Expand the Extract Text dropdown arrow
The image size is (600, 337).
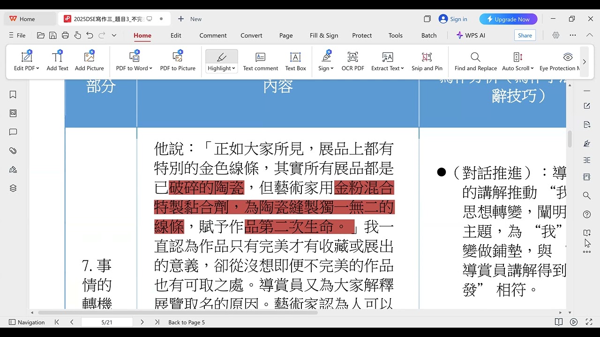pos(402,68)
